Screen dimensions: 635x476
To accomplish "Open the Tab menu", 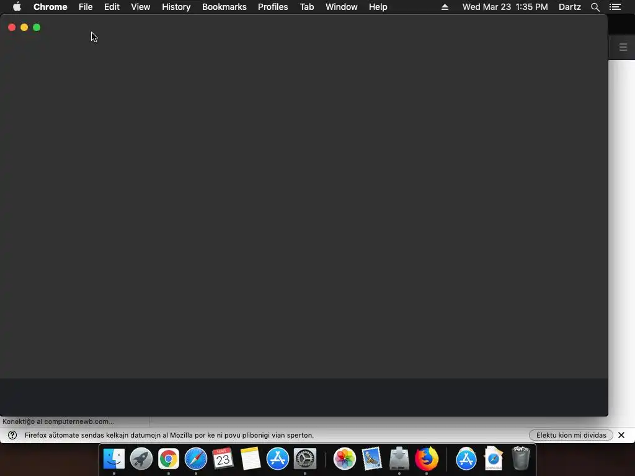I will [307, 7].
